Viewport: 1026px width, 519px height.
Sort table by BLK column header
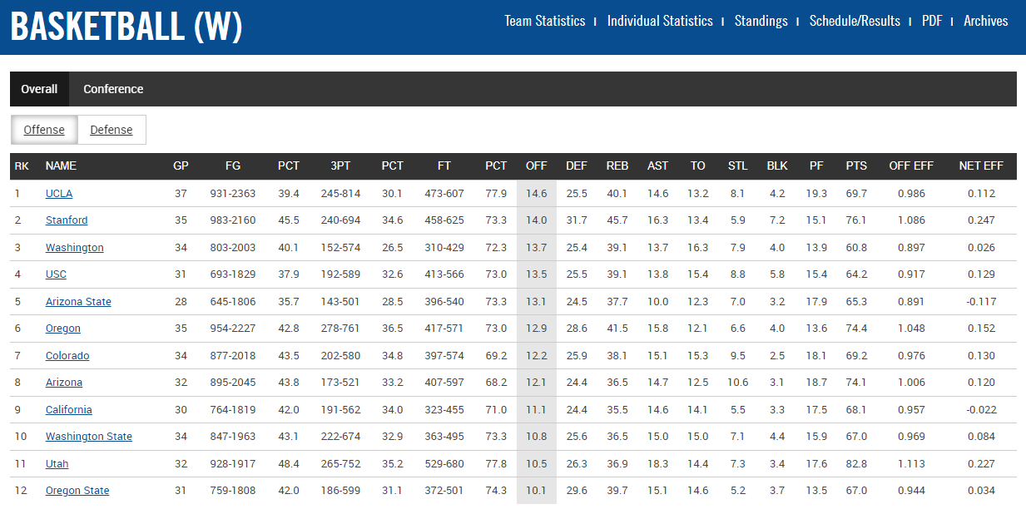coord(777,166)
